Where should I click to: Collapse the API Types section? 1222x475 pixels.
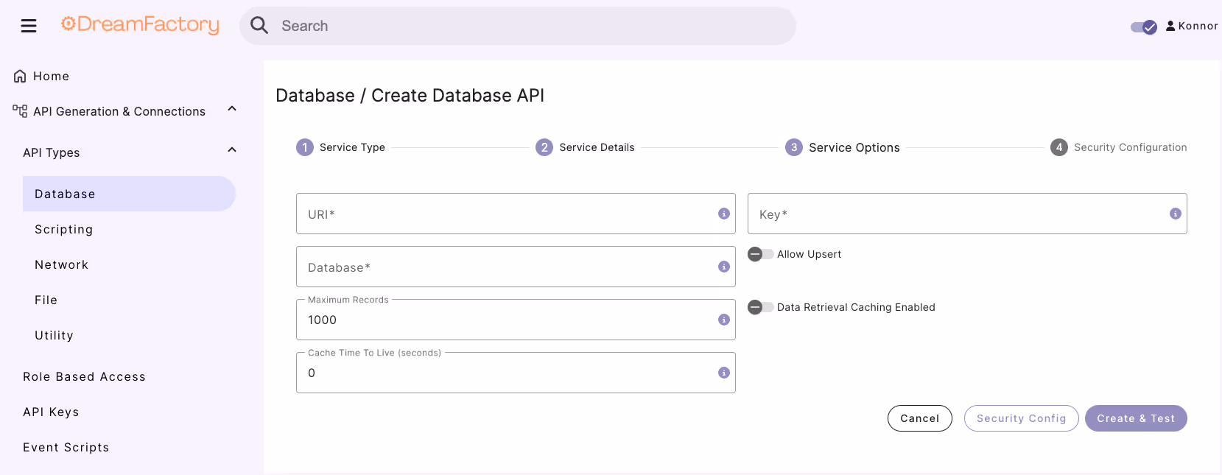(x=232, y=150)
